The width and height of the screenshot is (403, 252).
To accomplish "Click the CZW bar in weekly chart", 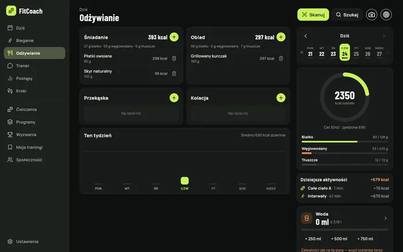I will click(185, 181).
